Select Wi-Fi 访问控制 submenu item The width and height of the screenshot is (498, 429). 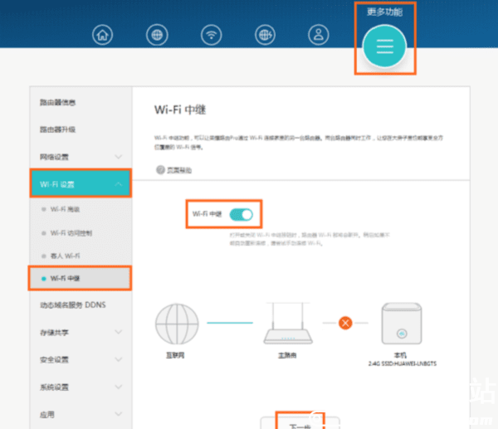75,233
